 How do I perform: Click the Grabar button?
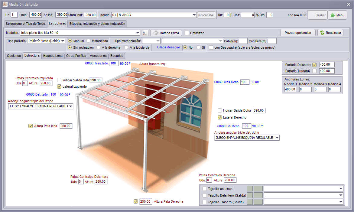point(318,15)
